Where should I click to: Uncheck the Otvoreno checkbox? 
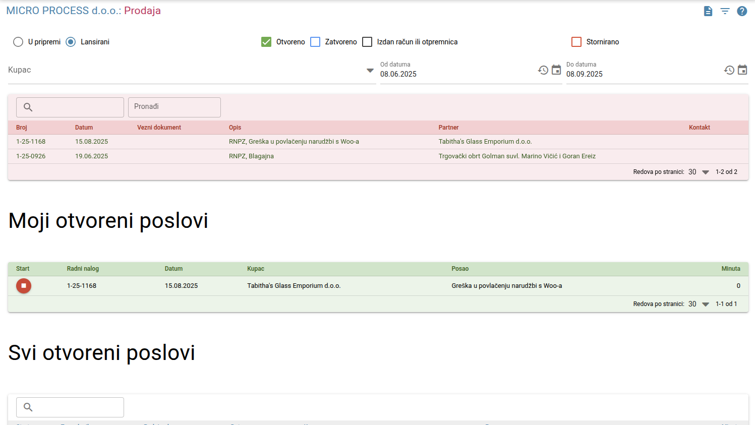pyautogui.click(x=266, y=42)
